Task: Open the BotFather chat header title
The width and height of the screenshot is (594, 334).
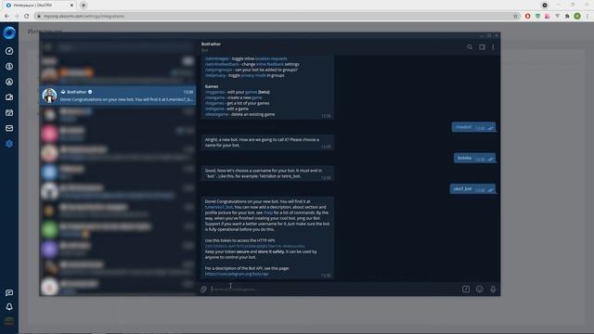Action: coord(211,45)
